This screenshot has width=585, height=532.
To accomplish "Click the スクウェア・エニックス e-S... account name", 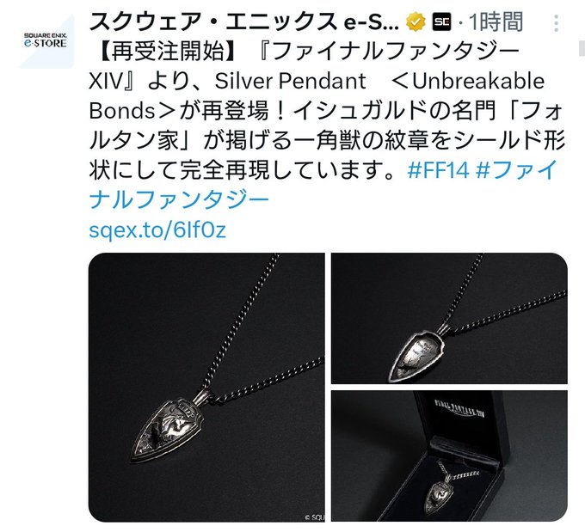I will (244, 21).
